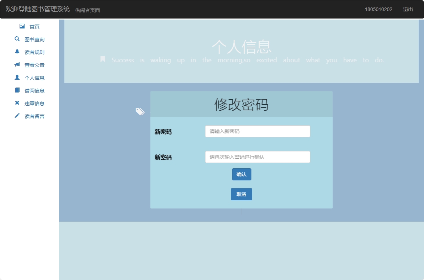This screenshot has width=424, height=280.
Task: Open the 图书查询 sidebar entry
Action: tap(34, 39)
